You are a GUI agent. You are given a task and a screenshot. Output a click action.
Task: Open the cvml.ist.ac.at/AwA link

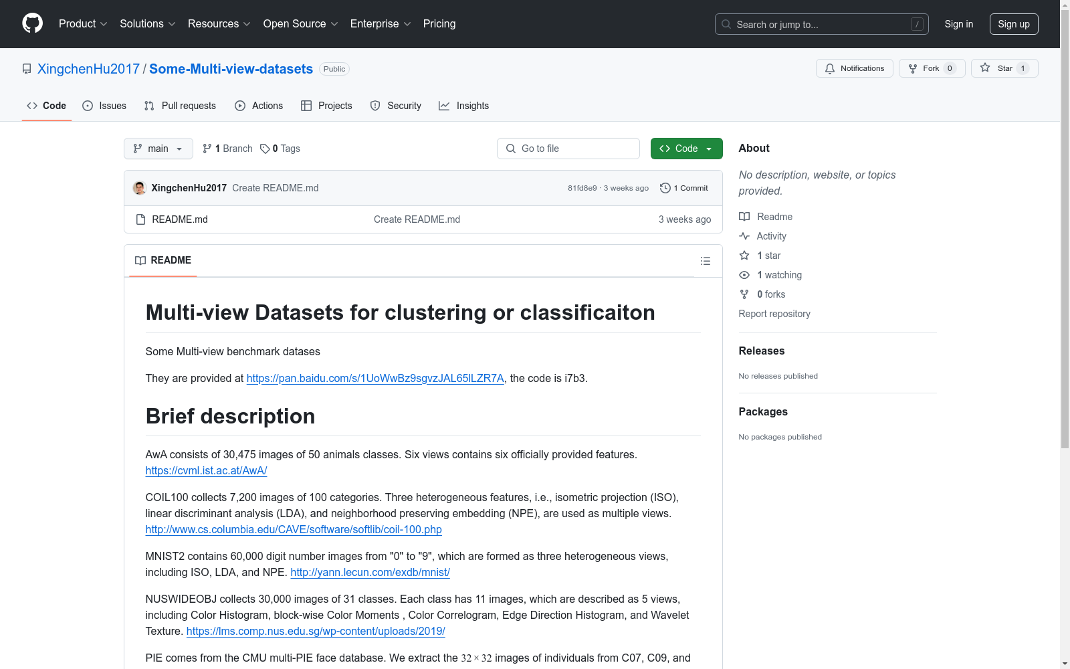206,470
